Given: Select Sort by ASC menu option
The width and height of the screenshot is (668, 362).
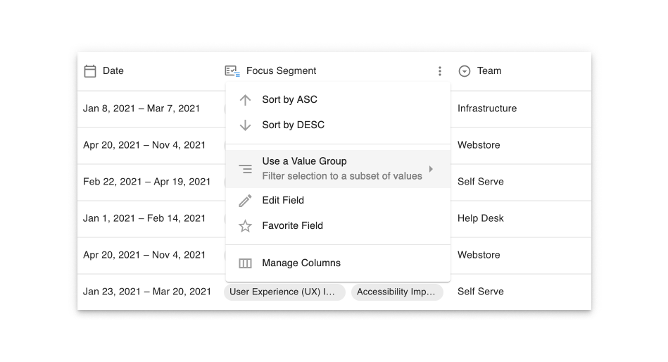Looking at the screenshot, I should click(289, 100).
